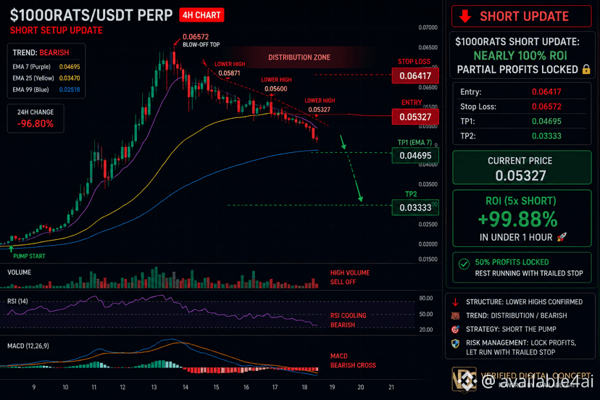Click the STRUCTURE: LOWER HIGHS CONFIRMED line
Image resolution: width=600 pixels, height=400 pixels.
tap(524, 302)
